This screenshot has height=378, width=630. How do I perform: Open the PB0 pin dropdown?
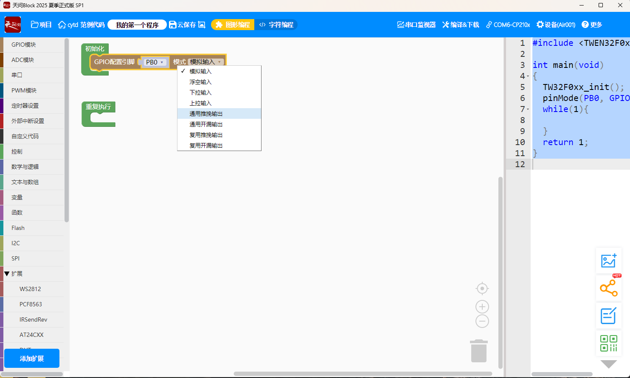(x=155, y=62)
